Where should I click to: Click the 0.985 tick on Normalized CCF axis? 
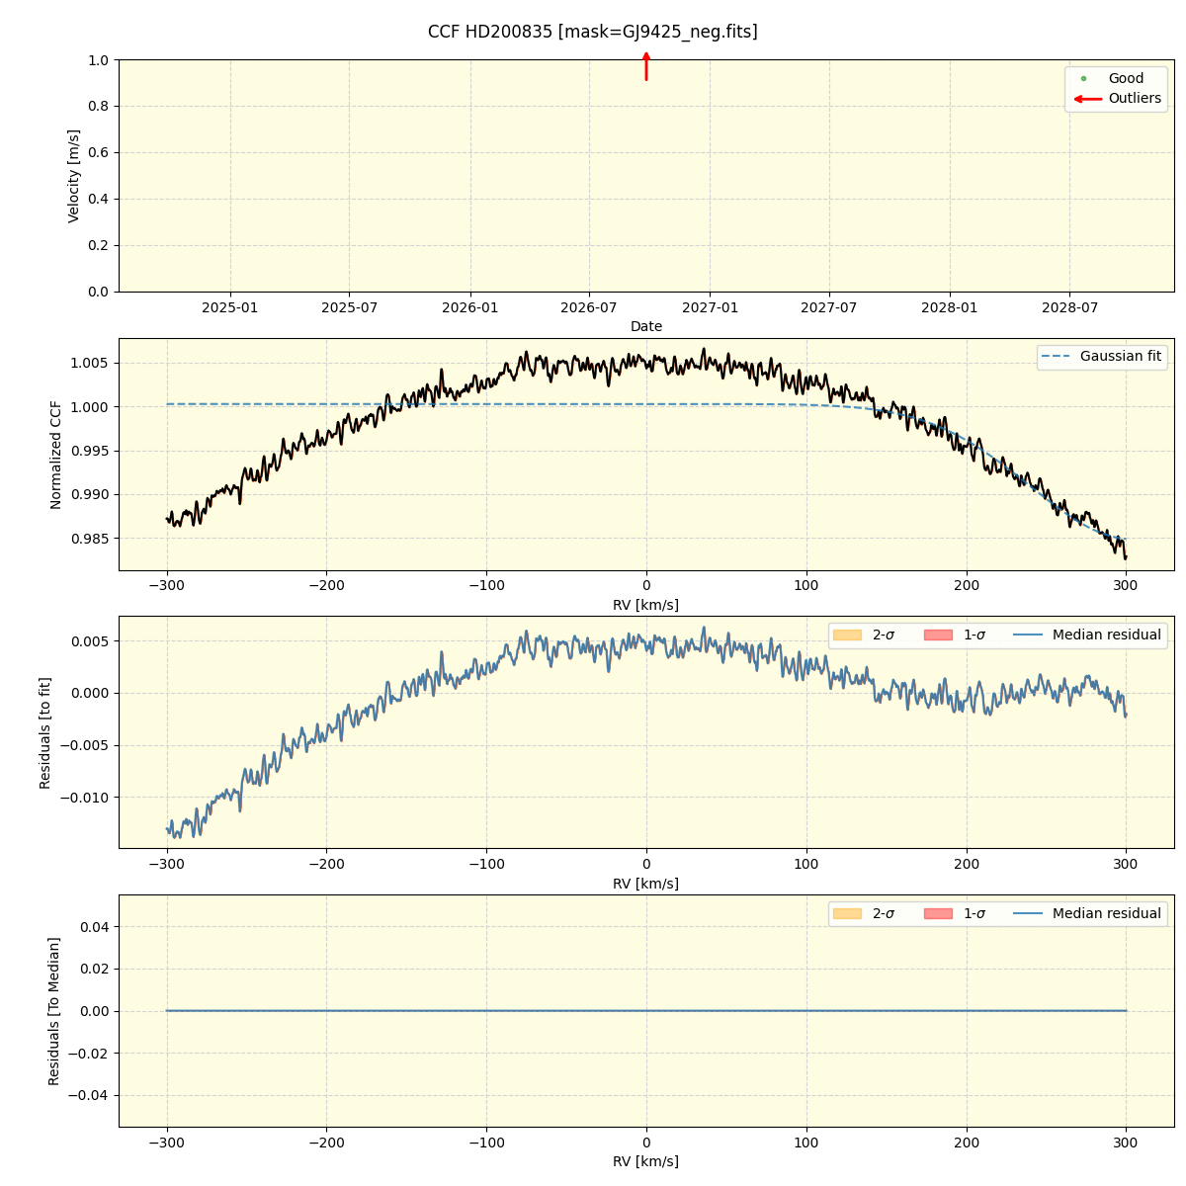pyautogui.click(x=91, y=539)
